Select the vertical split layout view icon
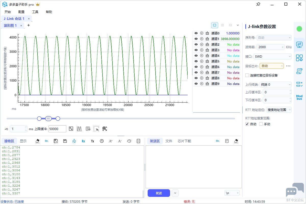Screen dimensions: 306x204 pyautogui.click(x=223, y=25)
